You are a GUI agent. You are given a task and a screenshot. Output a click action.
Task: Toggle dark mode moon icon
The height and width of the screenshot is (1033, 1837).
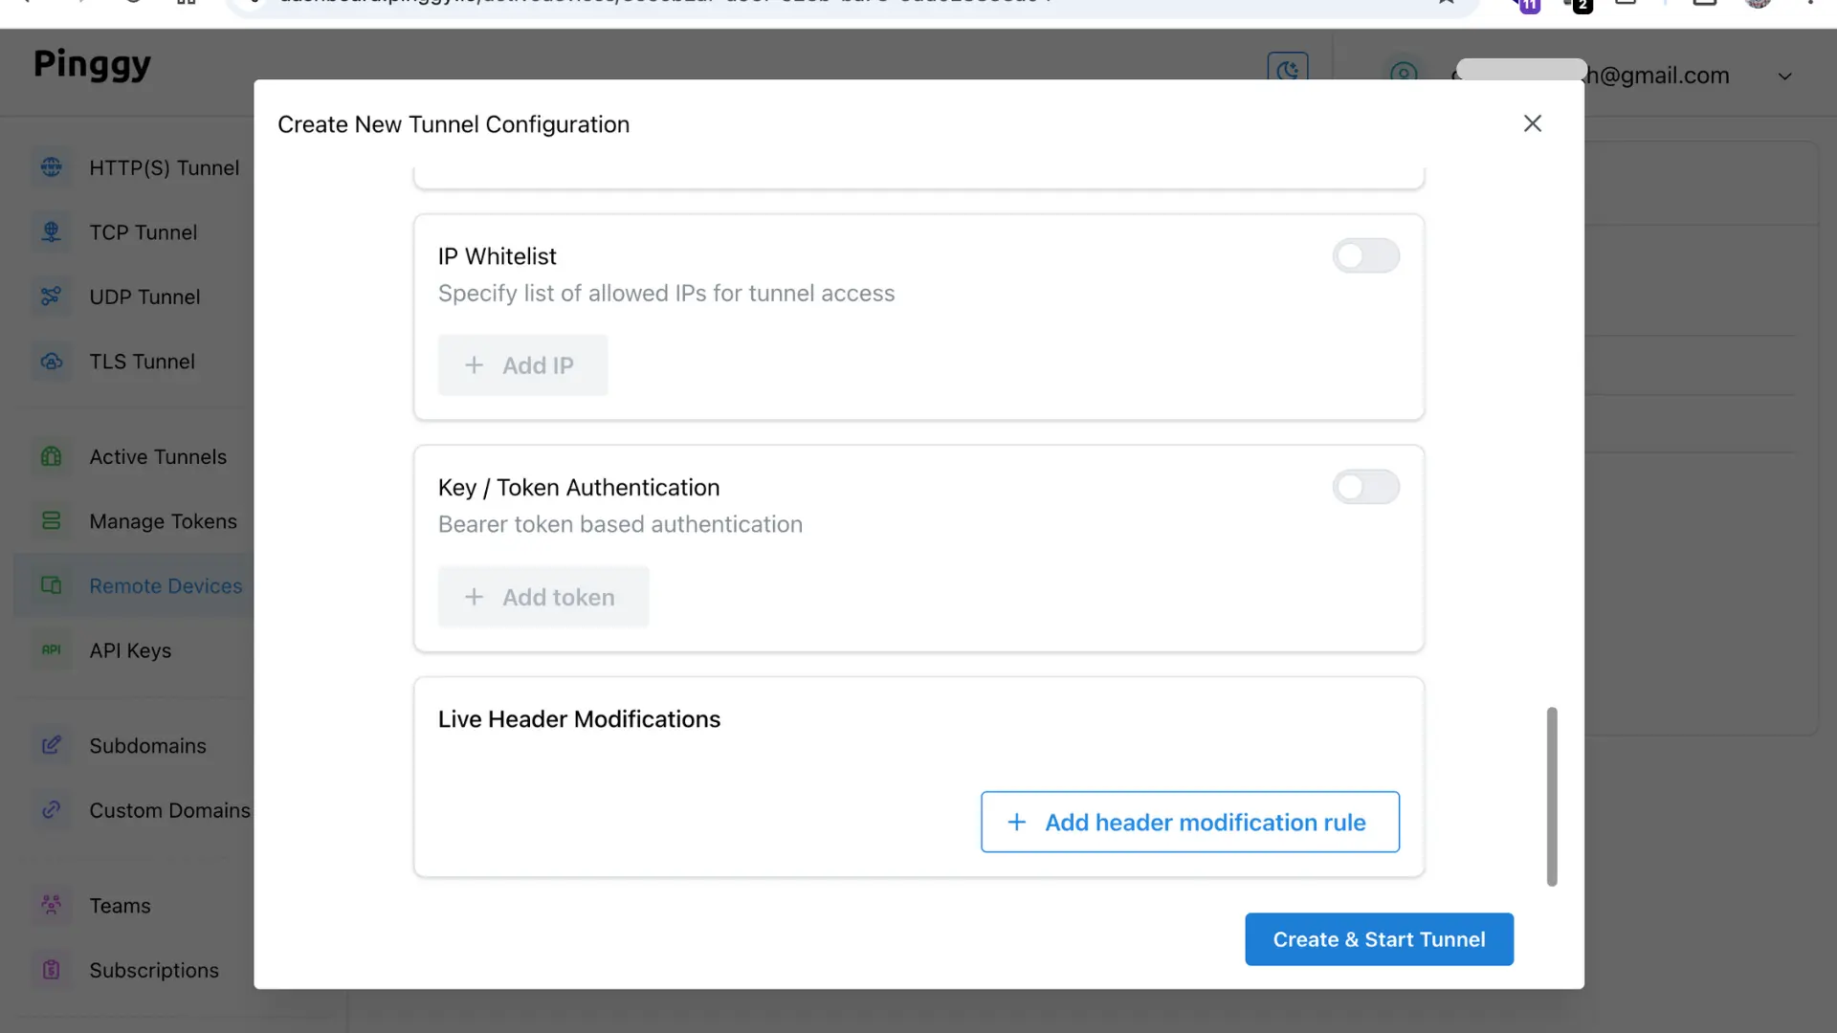[1288, 69]
